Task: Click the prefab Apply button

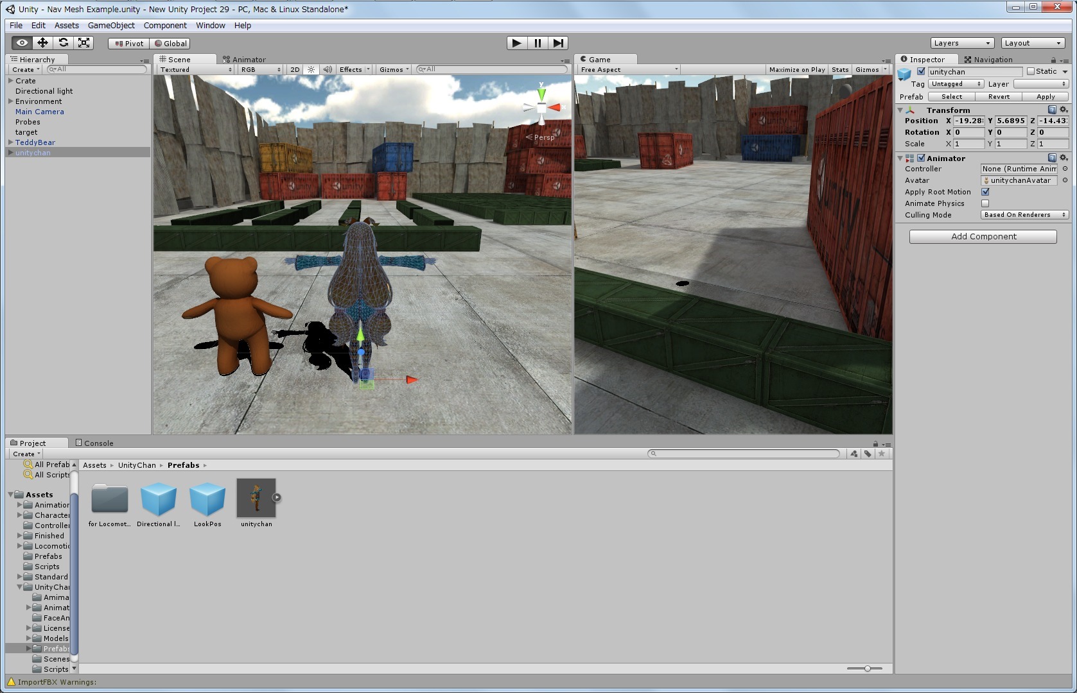Action: 1045,97
